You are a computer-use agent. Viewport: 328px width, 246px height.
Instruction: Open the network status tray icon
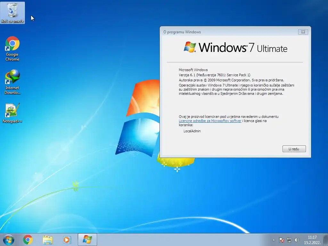pos(289,240)
